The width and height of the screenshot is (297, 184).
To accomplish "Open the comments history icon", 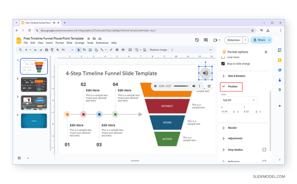I will [x=206, y=40].
